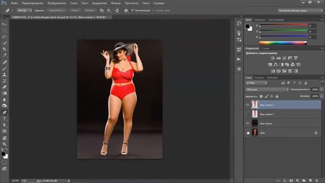Open the Файл menu

click(14, 3)
